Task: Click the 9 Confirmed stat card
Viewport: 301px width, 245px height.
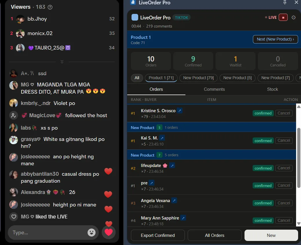Action: [193, 61]
